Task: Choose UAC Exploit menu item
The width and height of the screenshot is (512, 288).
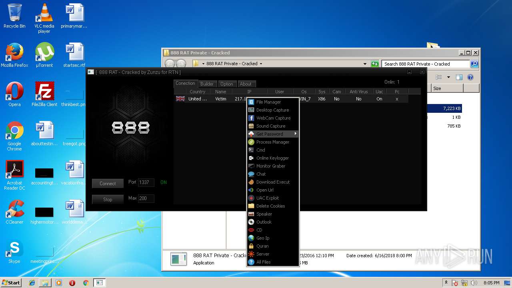Action: pyautogui.click(x=273, y=198)
